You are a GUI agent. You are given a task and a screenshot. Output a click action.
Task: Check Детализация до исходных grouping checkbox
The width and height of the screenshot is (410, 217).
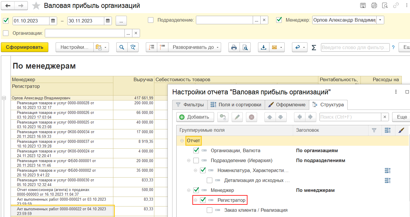[209, 180]
